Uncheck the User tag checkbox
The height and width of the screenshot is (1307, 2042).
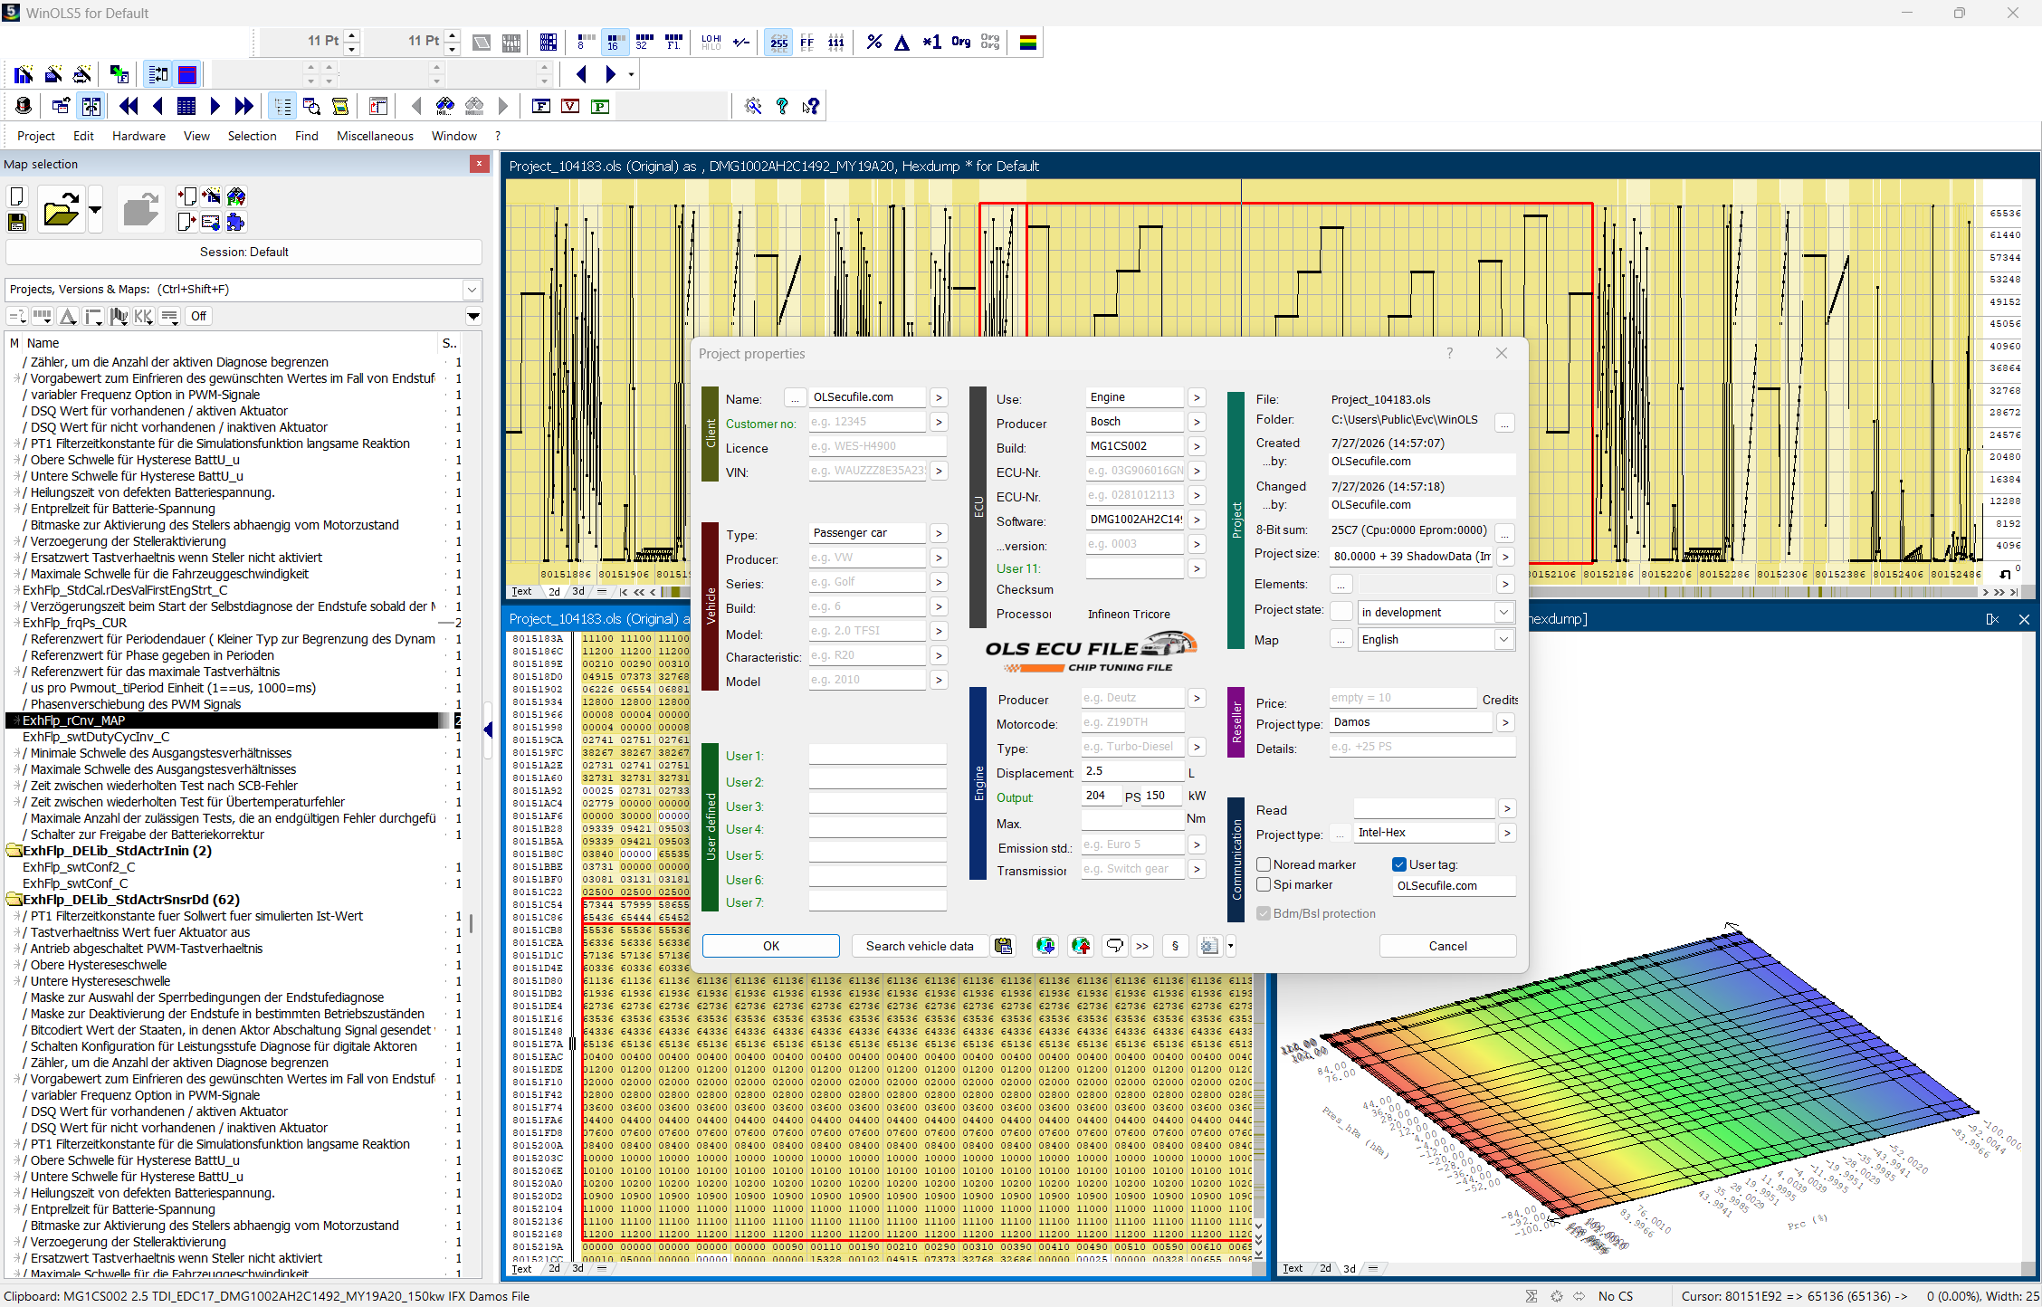[1399, 864]
